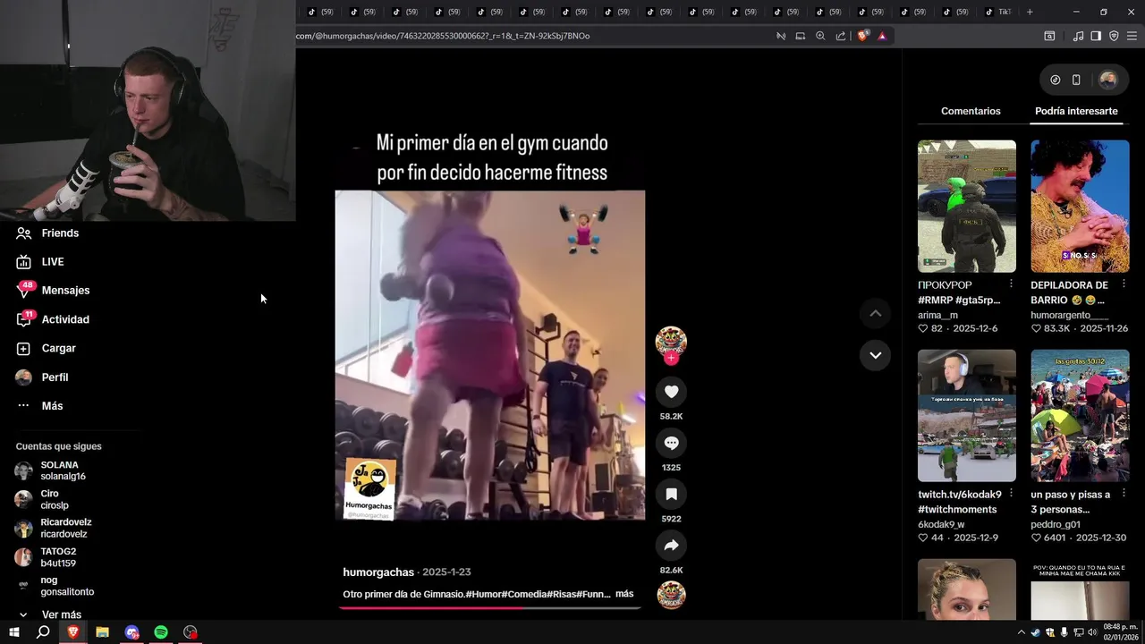
Task: Go to the previous video with the up arrow
Action: [875, 313]
